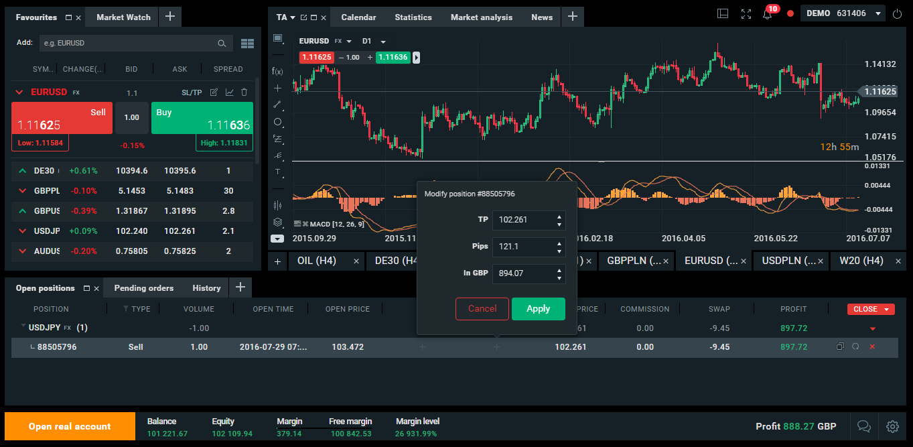
Task: Open the notifications bell
Action: (x=768, y=14)
